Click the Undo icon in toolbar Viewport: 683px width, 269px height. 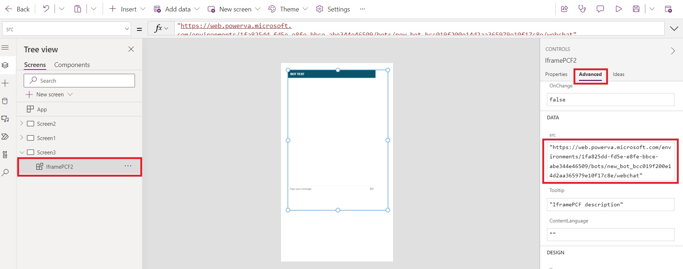(x=46, y=9)
